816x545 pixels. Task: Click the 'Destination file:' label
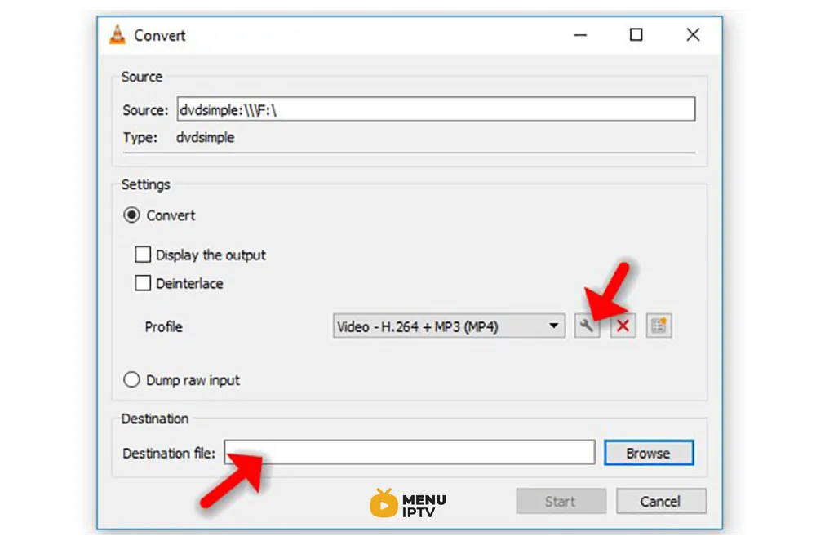point(169,454)
